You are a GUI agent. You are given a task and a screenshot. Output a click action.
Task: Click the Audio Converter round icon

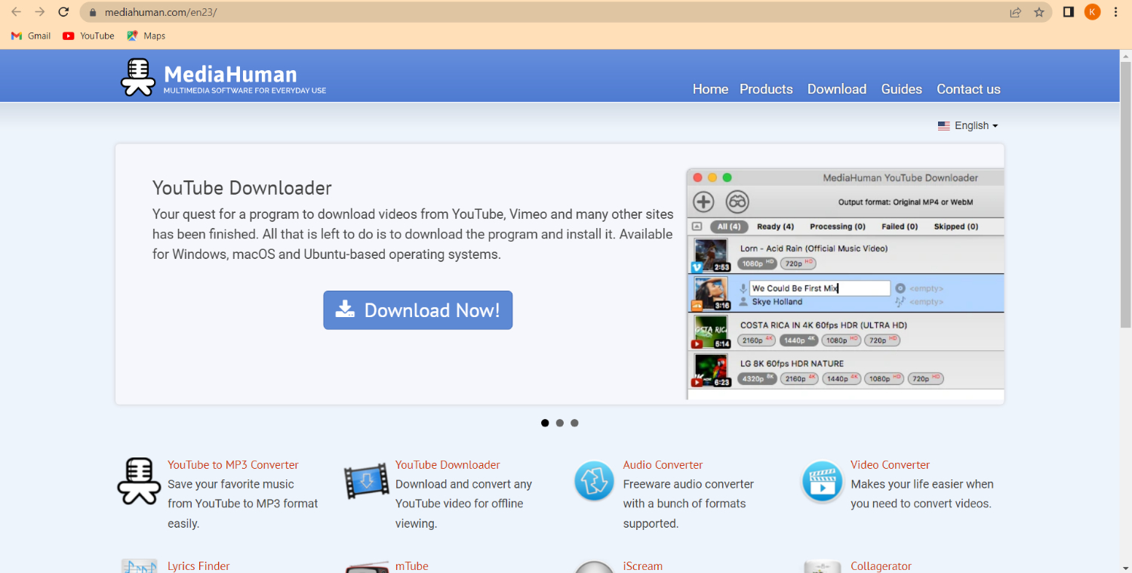pyautogui.click(x=594, y=481)
